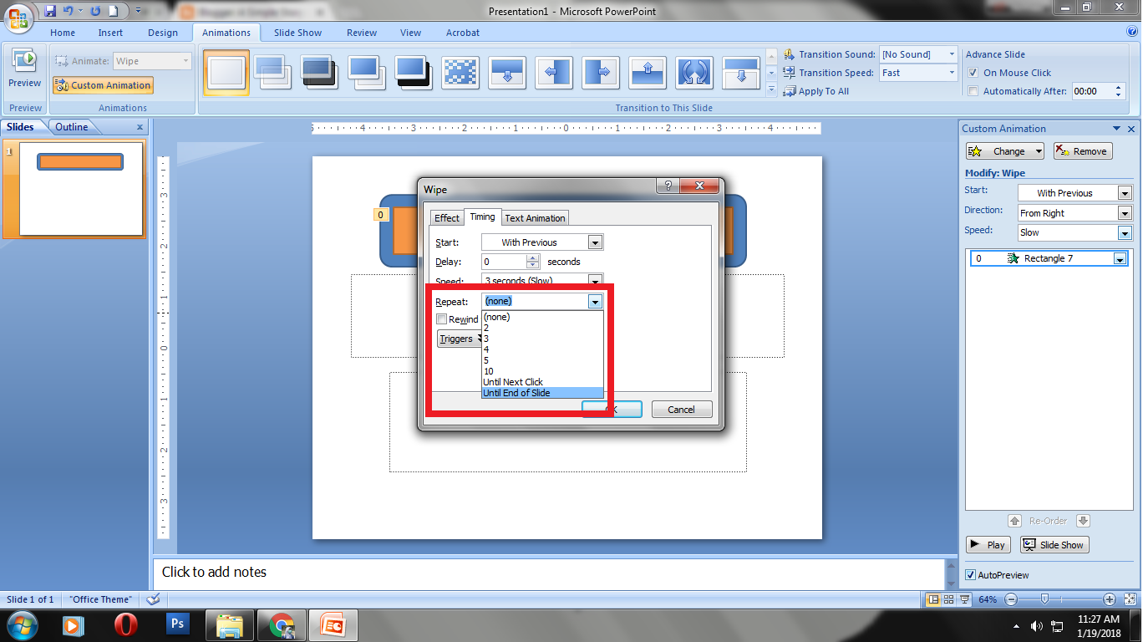Select the Wipe Down transition
1143x642 pixels.
click(507, 73)
